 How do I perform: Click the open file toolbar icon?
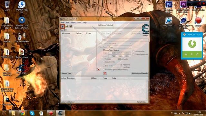click(67, 26)
